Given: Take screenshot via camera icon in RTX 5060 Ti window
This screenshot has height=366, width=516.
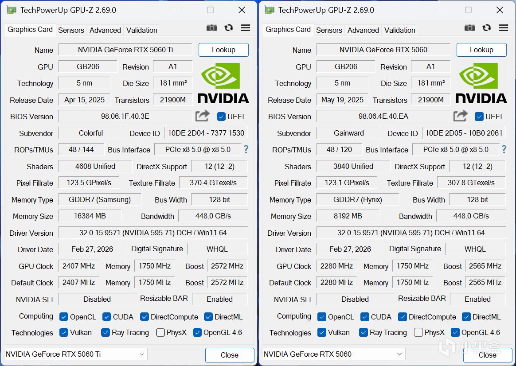Looking at the screenshot, I should pos(212,28).
